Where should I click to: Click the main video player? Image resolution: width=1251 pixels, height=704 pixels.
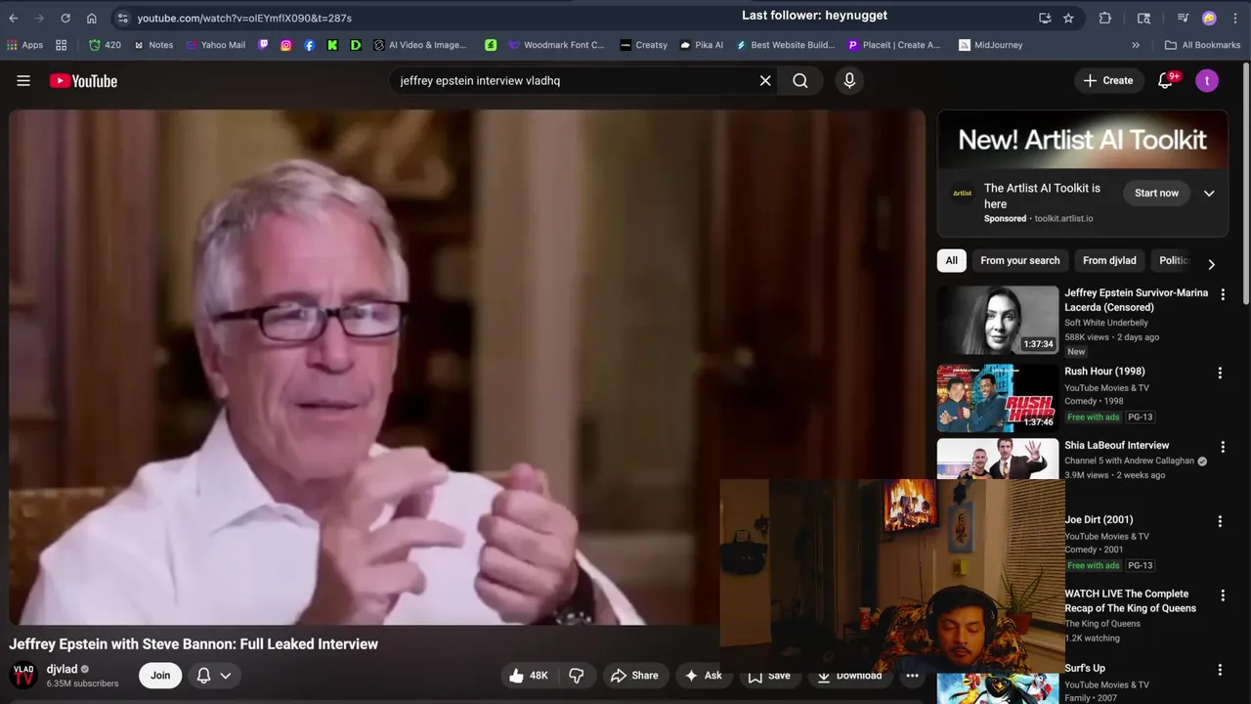467,368
